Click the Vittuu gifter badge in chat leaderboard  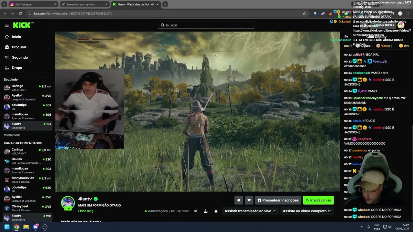[384, 46]
